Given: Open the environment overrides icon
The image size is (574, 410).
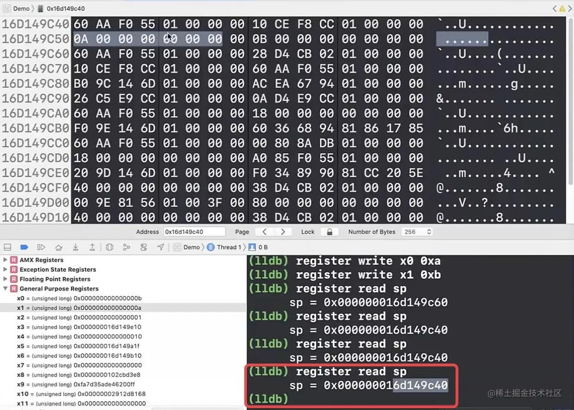Looking at the screenshot, I should 143,247.
